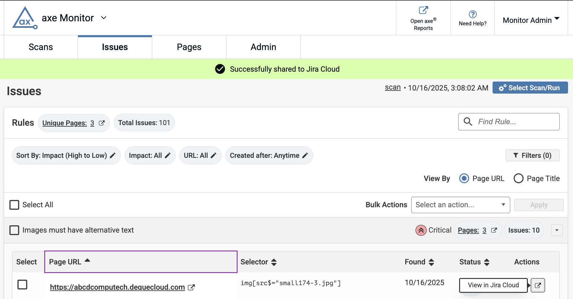
Task: Check the Select All checkbox
Action: (14, 204)
